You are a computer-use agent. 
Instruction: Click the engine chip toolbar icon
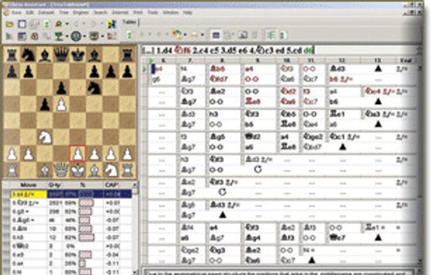94,36
